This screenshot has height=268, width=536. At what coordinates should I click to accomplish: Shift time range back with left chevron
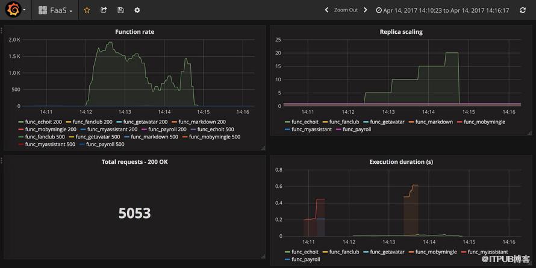point(326,10)
